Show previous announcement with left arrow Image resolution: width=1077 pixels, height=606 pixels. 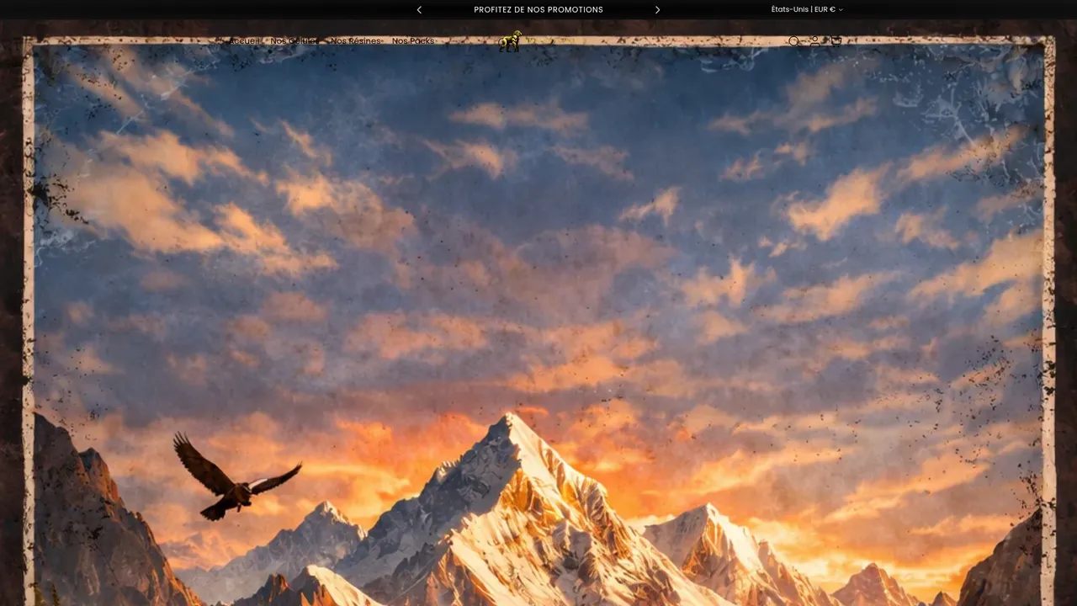click(x=419, y=10)
